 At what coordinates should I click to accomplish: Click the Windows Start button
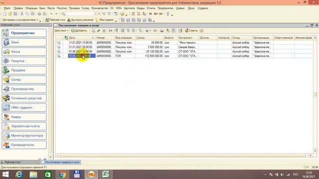(x=5, y=175)
